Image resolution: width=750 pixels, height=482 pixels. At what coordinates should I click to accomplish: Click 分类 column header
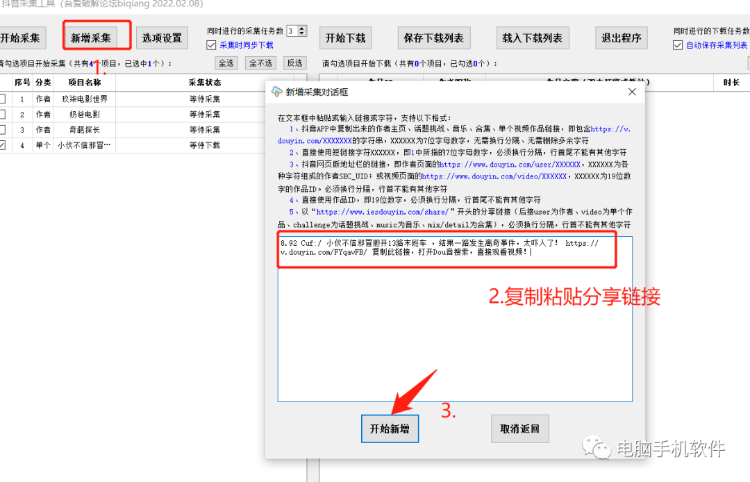[43, 82]
